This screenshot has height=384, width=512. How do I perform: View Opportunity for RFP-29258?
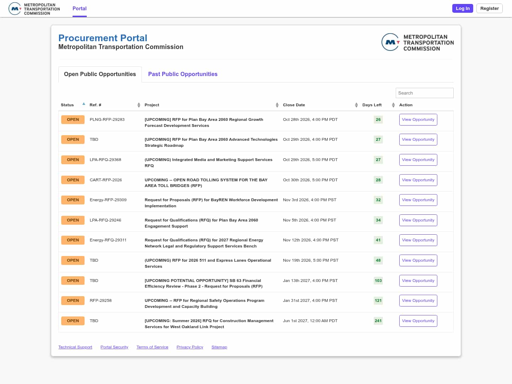418,300
